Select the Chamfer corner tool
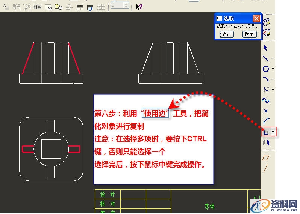This screenshot has width=300, height=214. (x=266, y=121)
